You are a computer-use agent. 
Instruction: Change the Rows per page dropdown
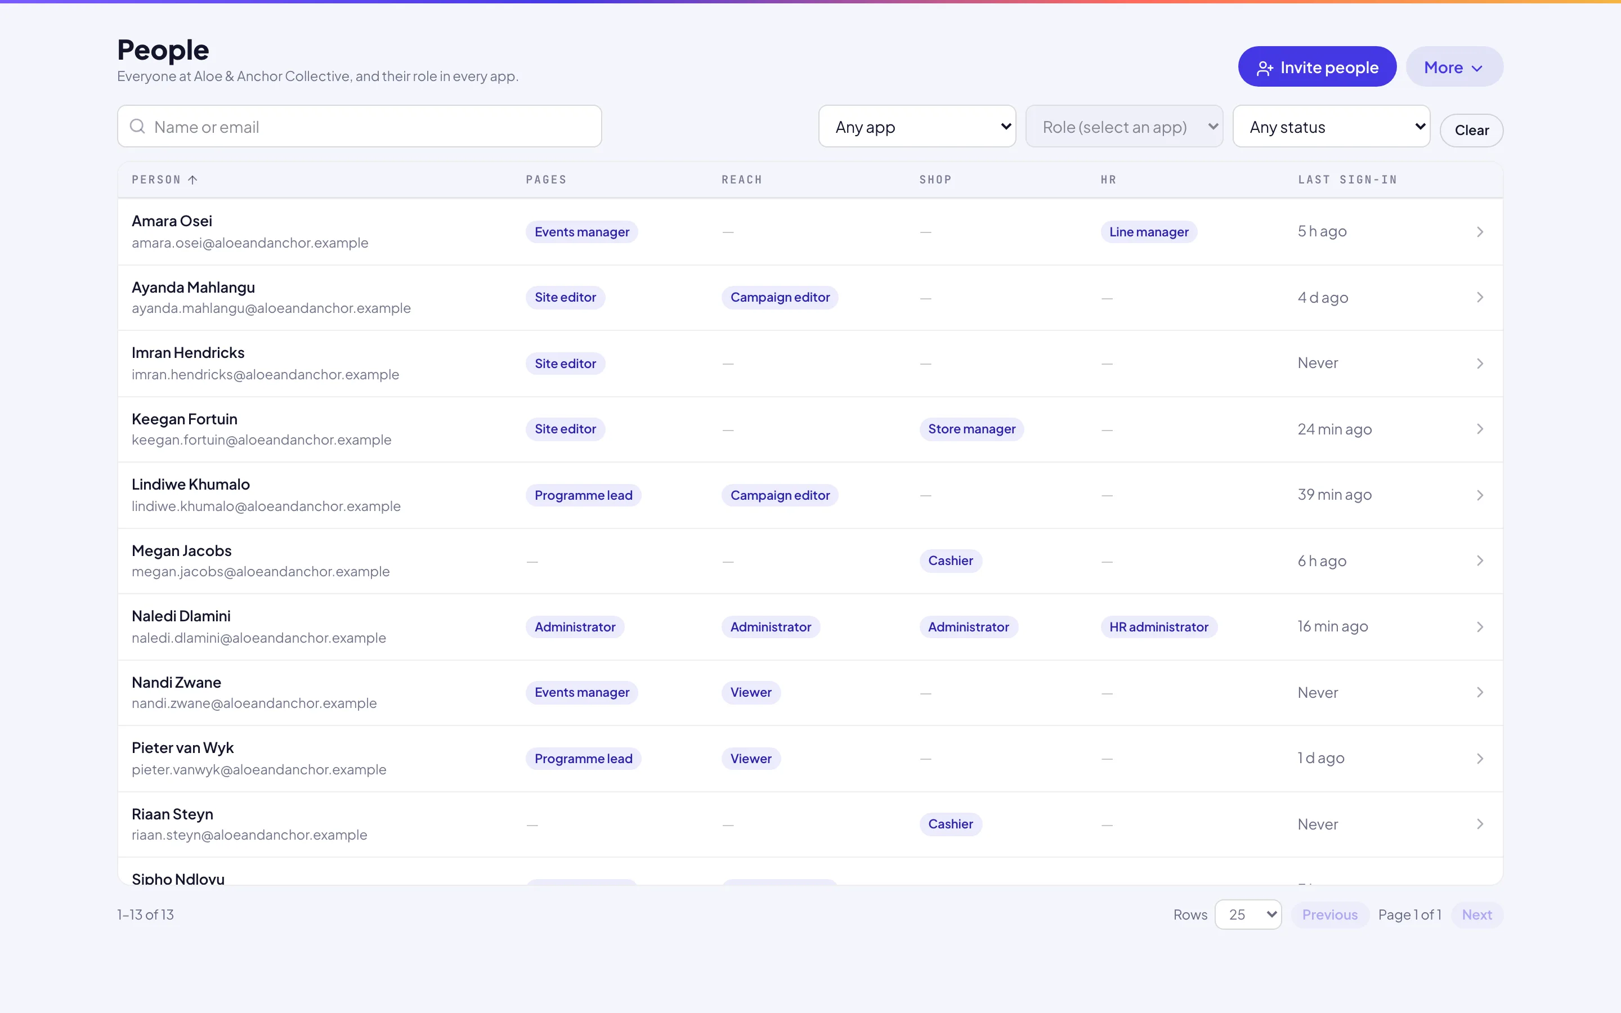coord(1248,915)
